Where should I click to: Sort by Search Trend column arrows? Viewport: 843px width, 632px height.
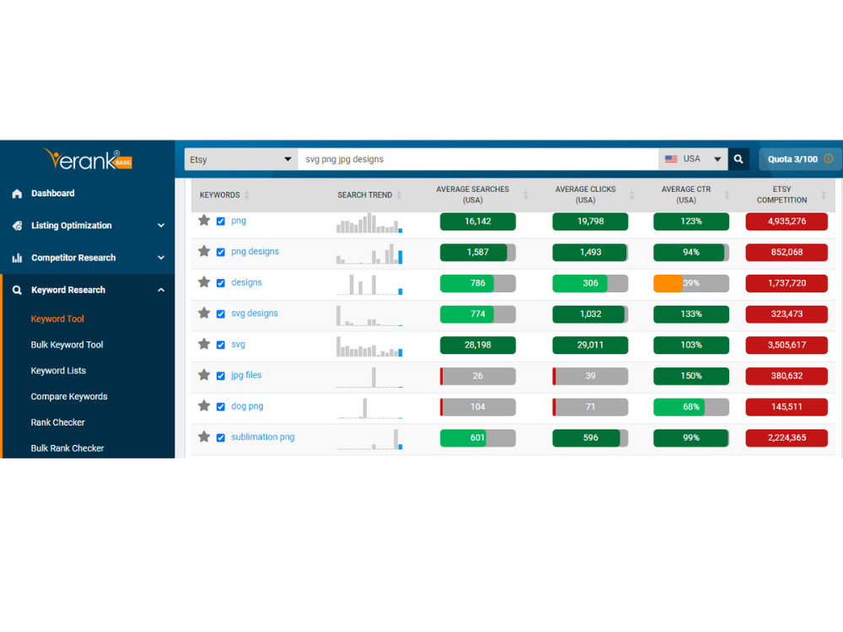tap(399, 195)
